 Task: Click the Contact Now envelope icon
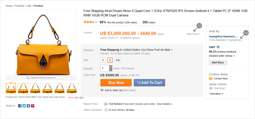click(211, 79)
